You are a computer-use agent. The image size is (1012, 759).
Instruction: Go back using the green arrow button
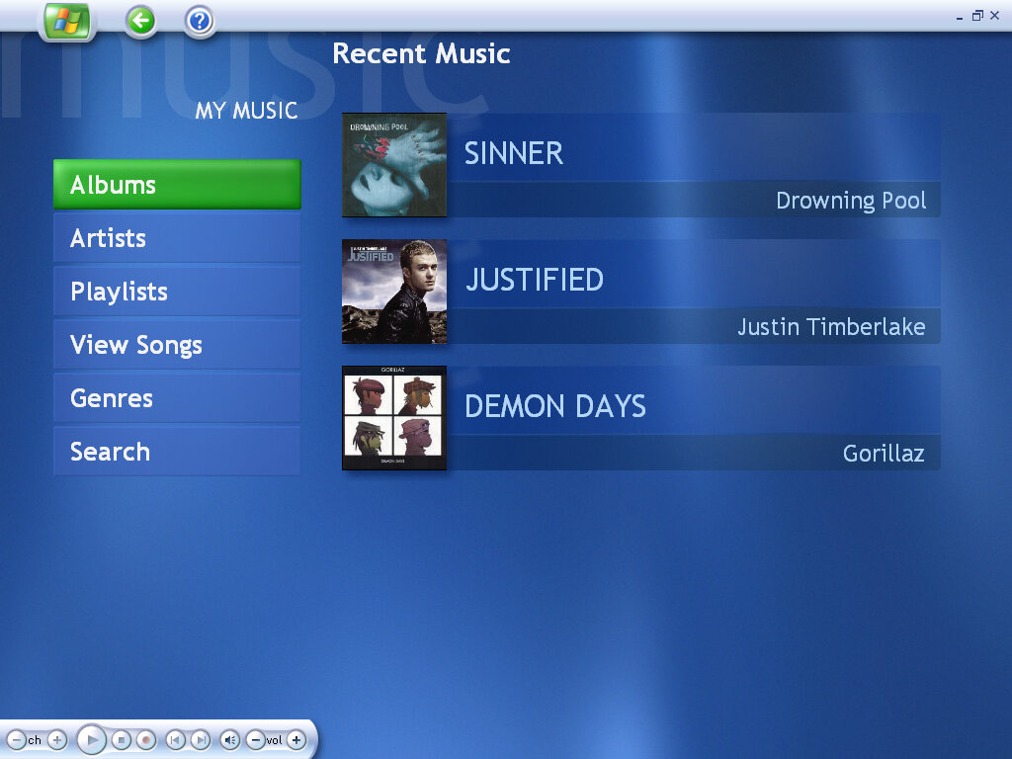click(x=141, y=21)
